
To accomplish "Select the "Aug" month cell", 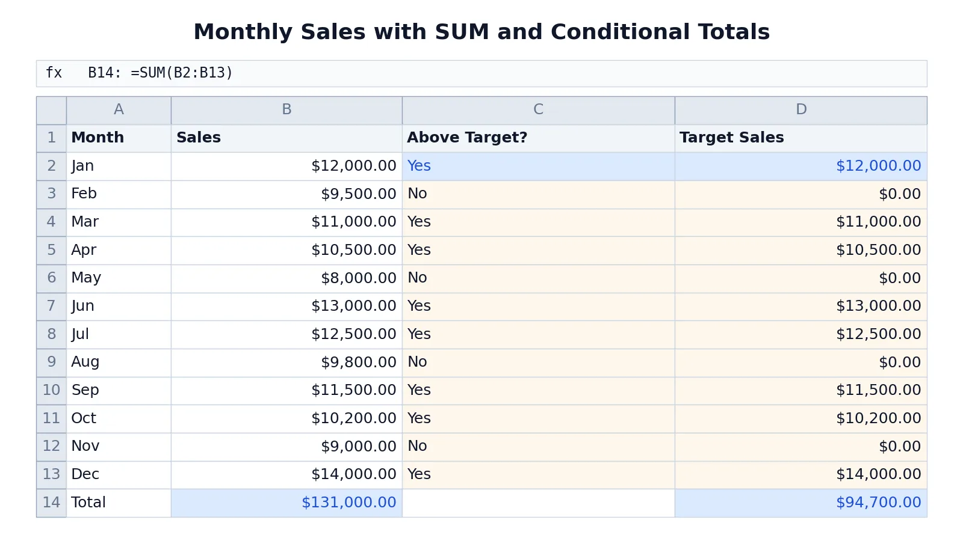I will point(119,362).
